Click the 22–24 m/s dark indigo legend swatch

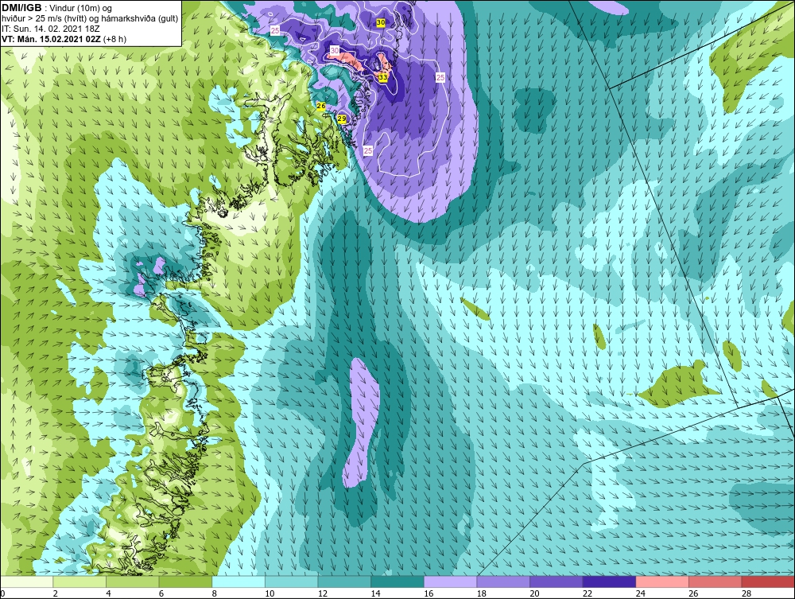pos(610,581)
